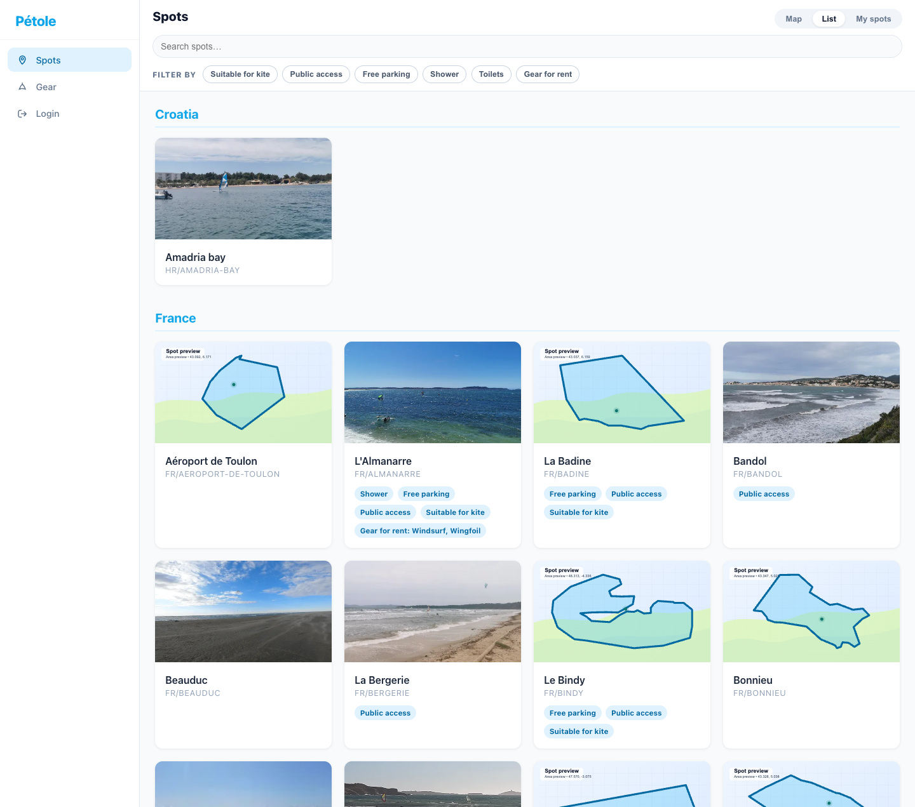Click the Public access tag on L'Almanarre
Screen dimensions: 915x807
click(385, 512)
